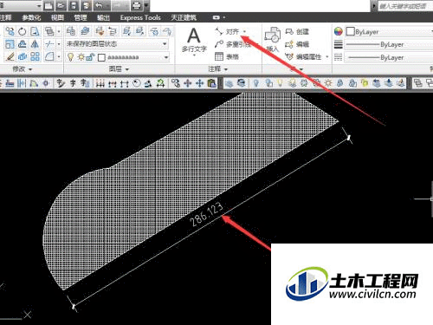The width and height of the screenshot is (433, 325).
Task: Click the 编辑 block edit button
Action: click(297, 44)
